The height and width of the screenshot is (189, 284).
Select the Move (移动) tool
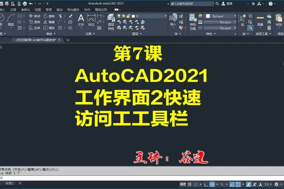(x=34, y=16)
